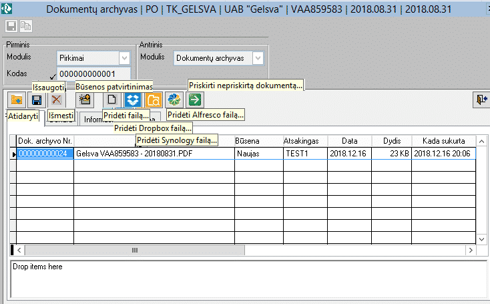Click the Kada sukurta column header
490x304 pixels.
coord(443,141)
